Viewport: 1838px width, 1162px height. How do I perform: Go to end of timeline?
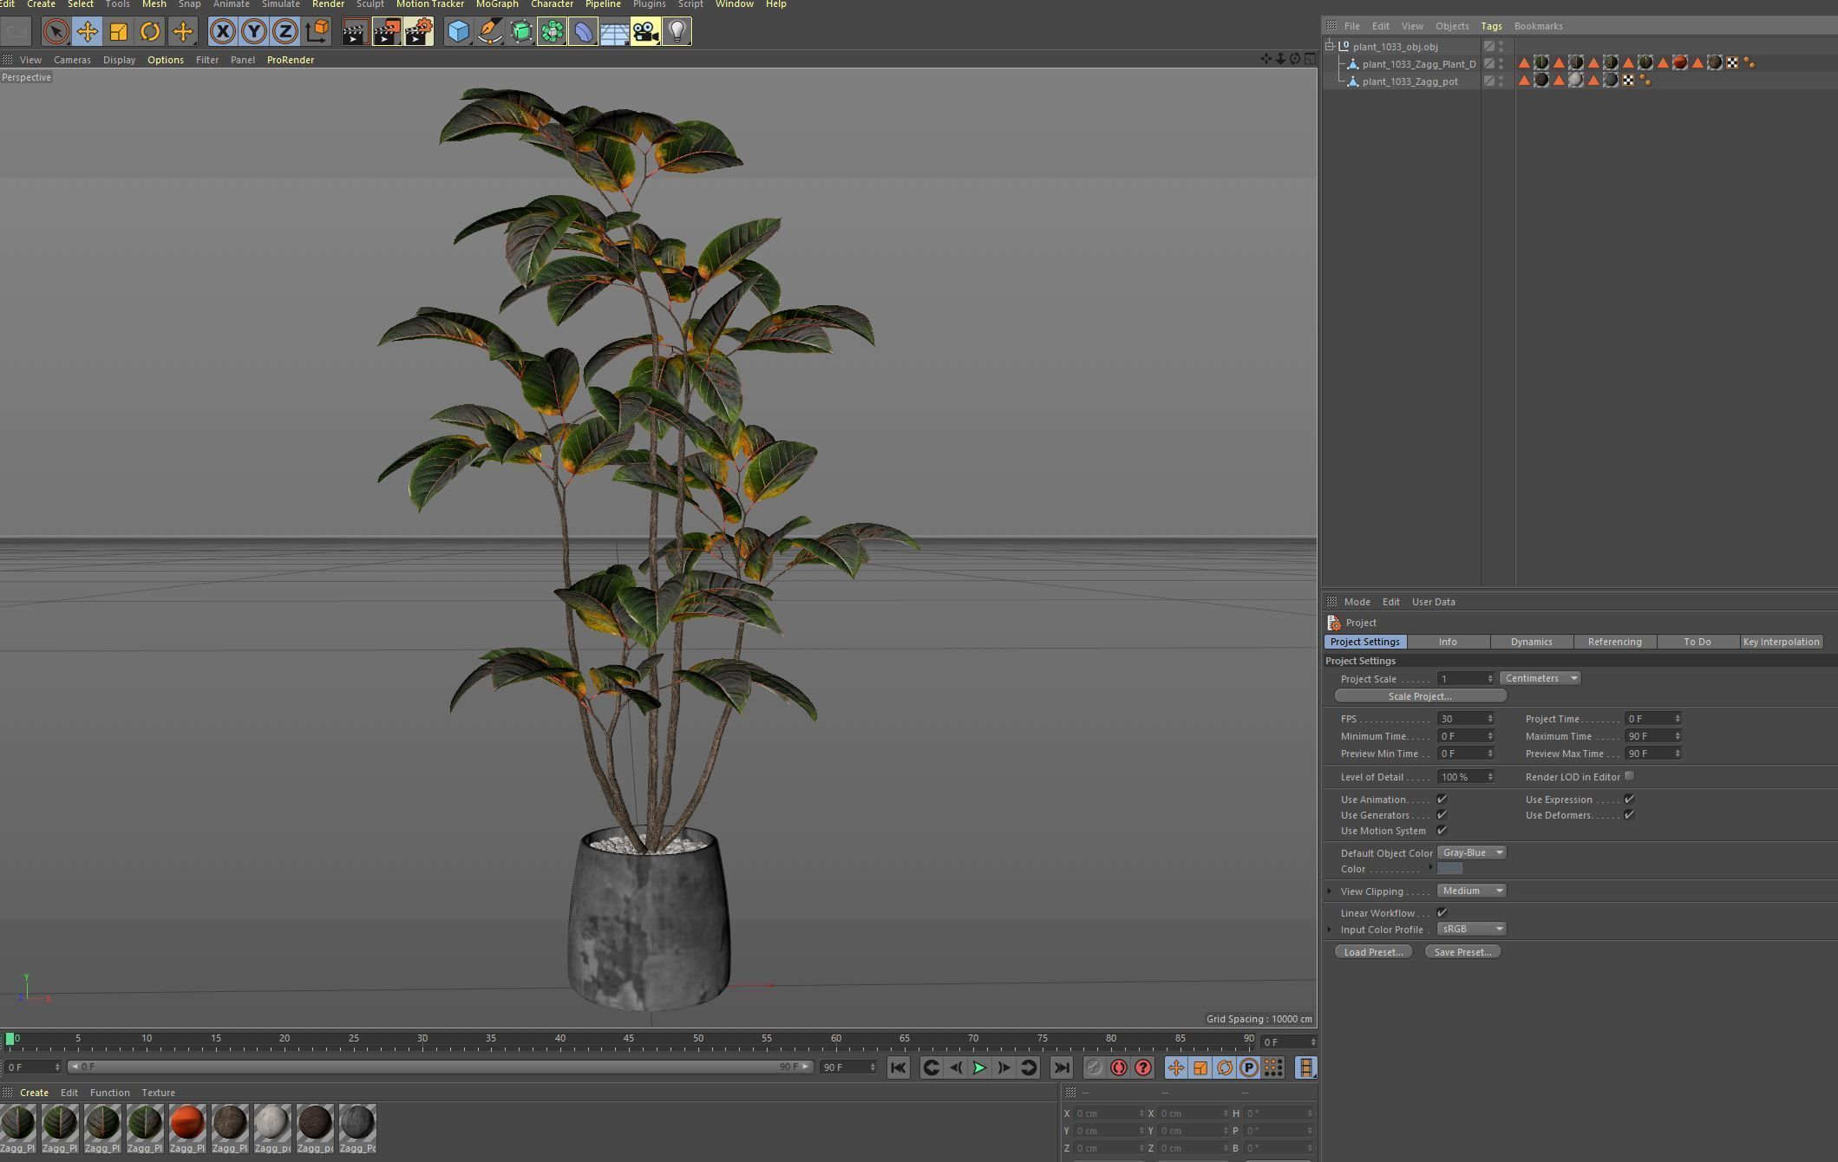(1062, 1067)
